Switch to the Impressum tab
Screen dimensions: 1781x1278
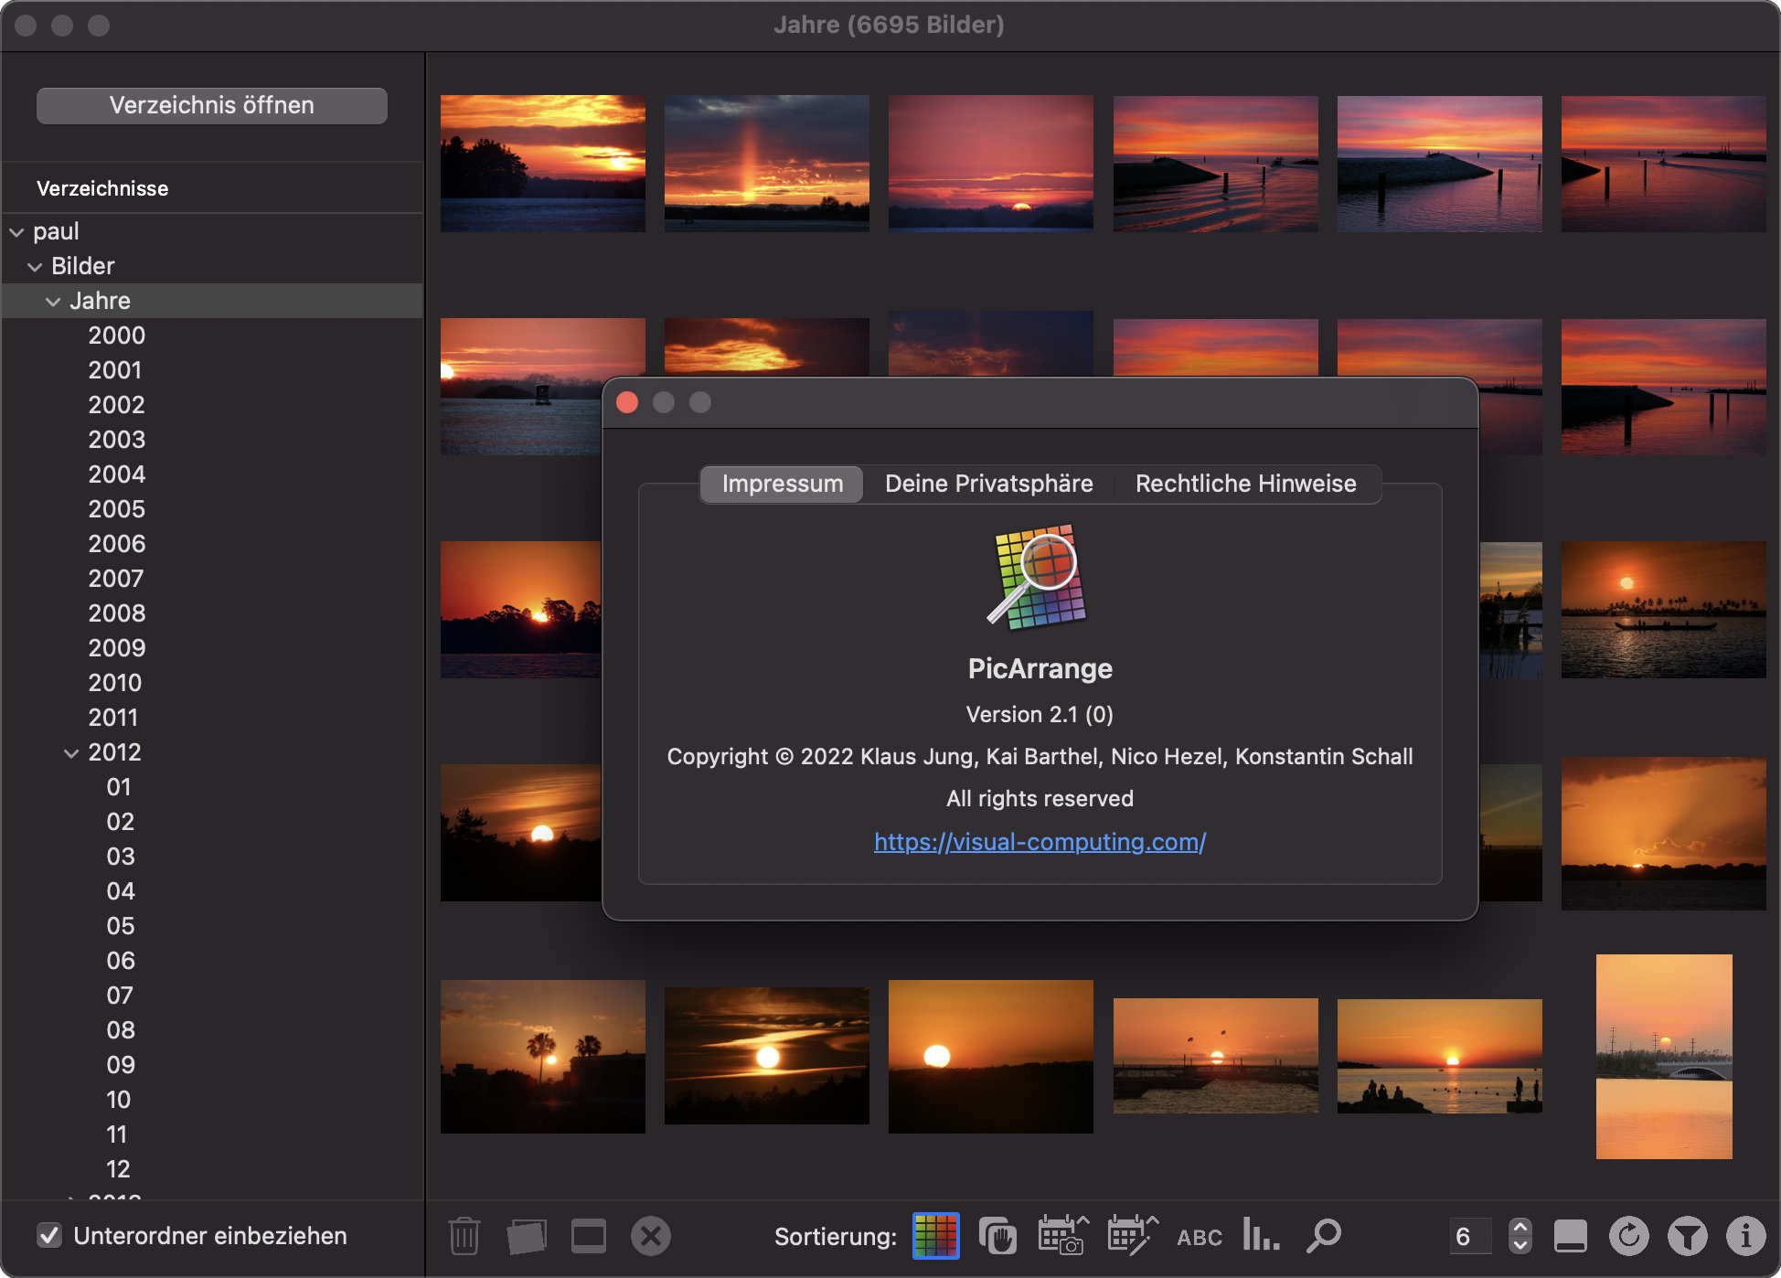(783, 484)
